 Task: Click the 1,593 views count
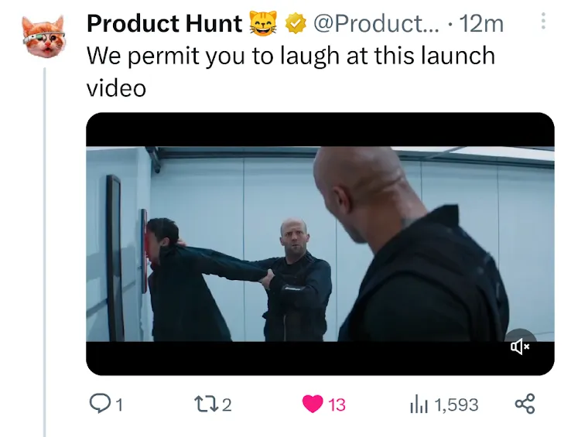click(x=456, y=404)
